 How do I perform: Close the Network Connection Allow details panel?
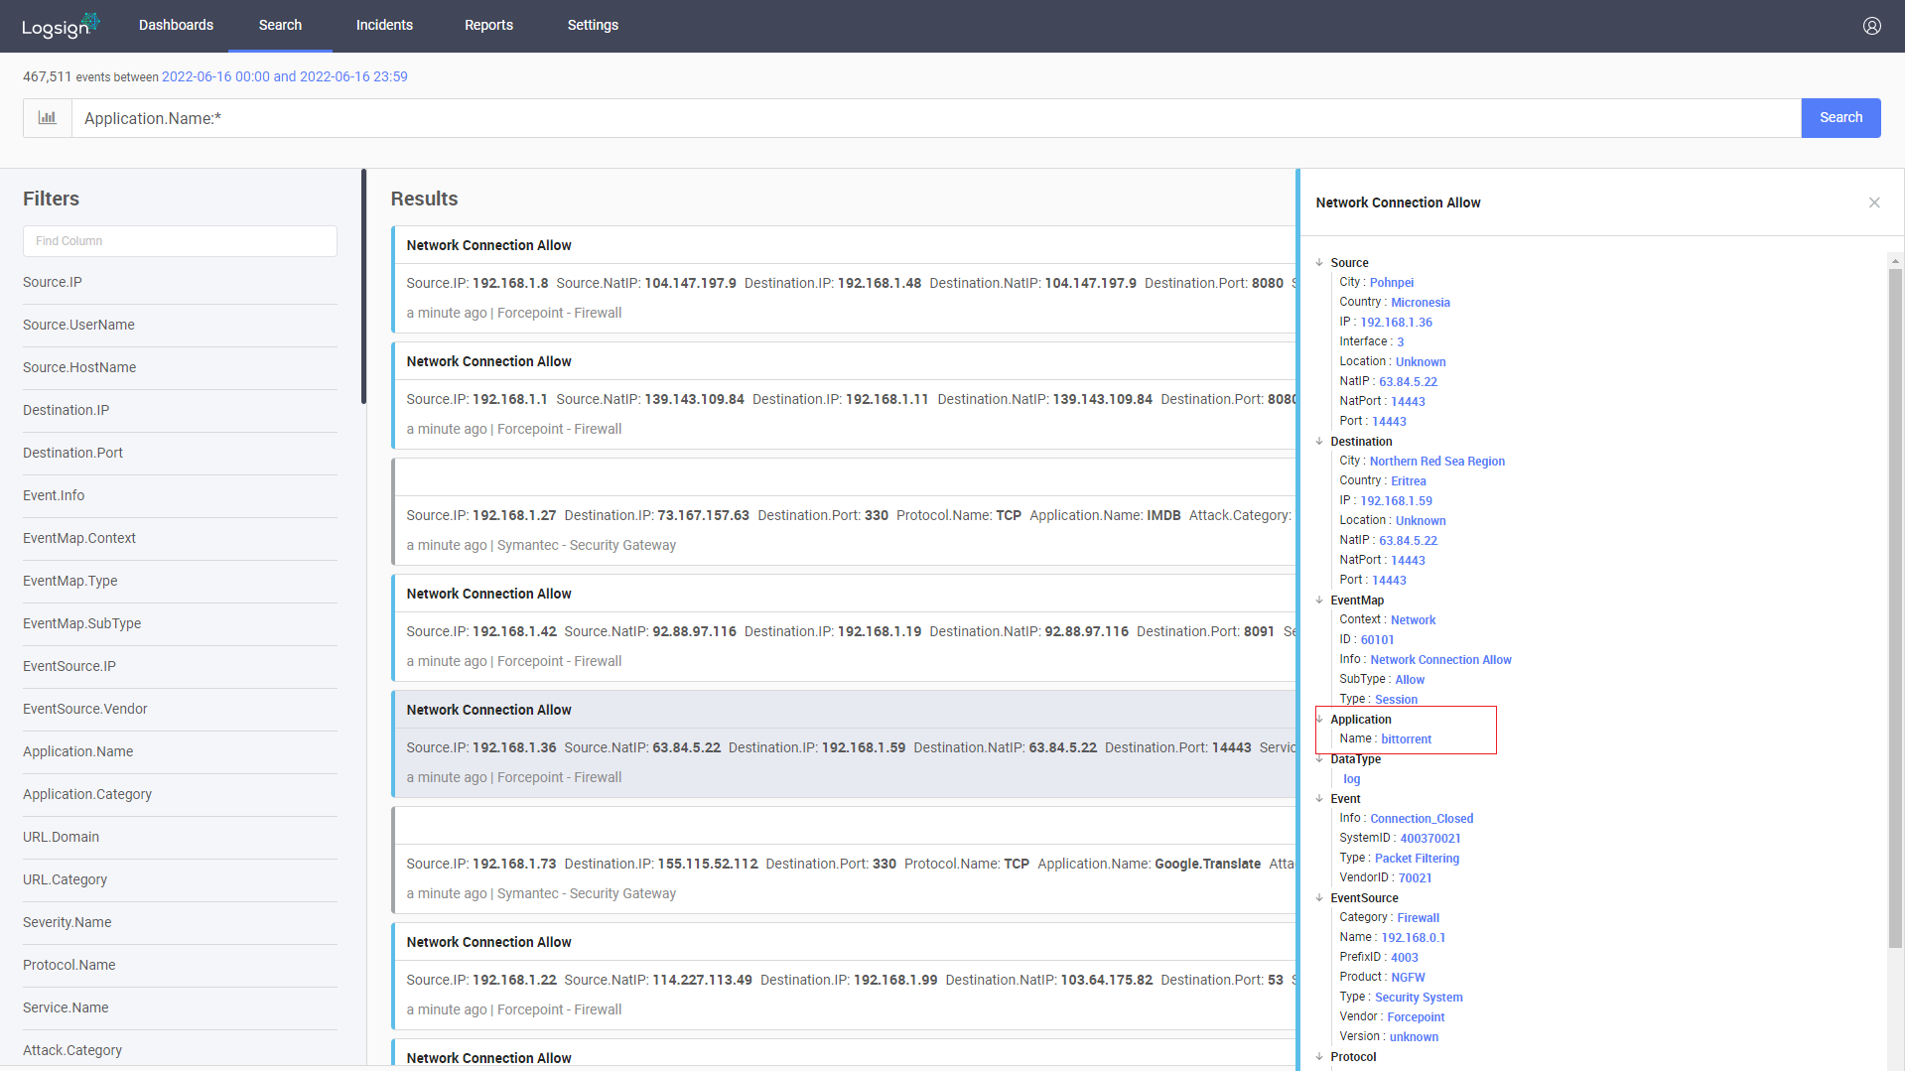click(x=1874, y=202)
